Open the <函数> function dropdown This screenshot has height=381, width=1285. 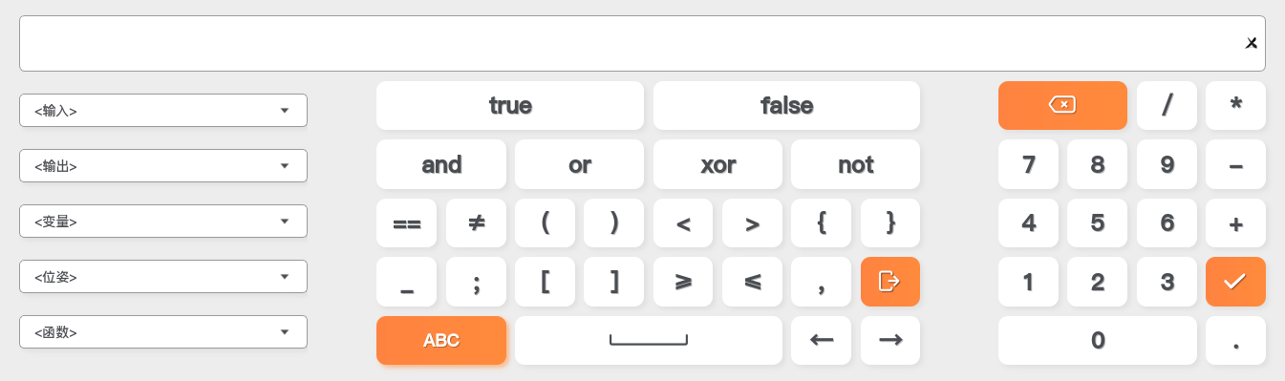coord(163,332)
